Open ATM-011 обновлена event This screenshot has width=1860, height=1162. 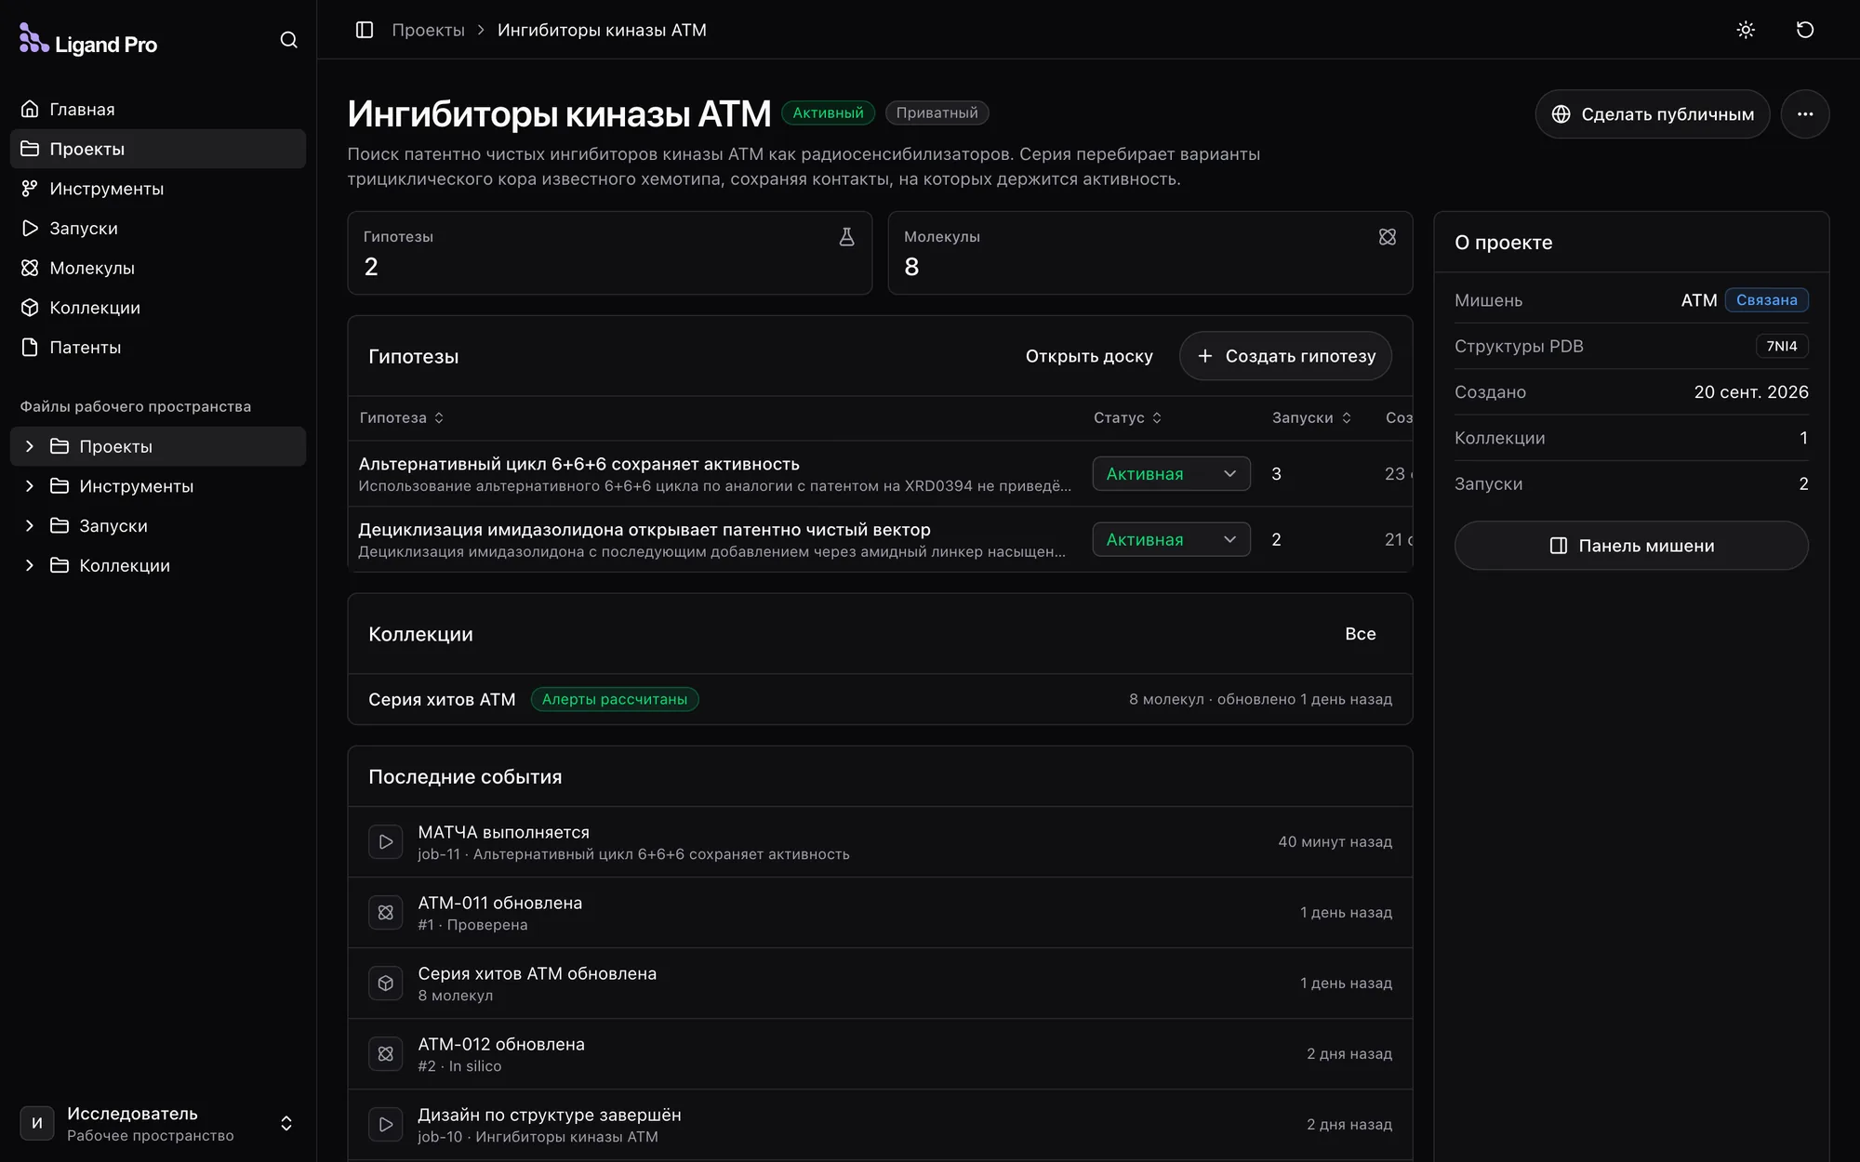tap(880, 913)
